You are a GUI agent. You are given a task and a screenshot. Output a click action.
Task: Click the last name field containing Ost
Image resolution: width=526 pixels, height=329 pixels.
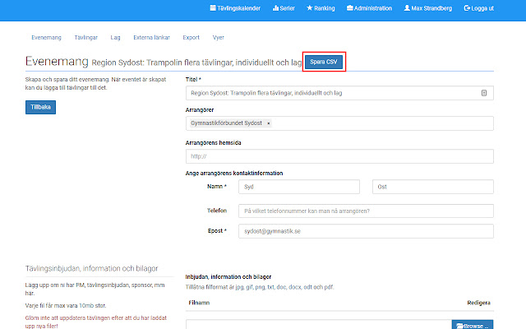tap(433, 187)
